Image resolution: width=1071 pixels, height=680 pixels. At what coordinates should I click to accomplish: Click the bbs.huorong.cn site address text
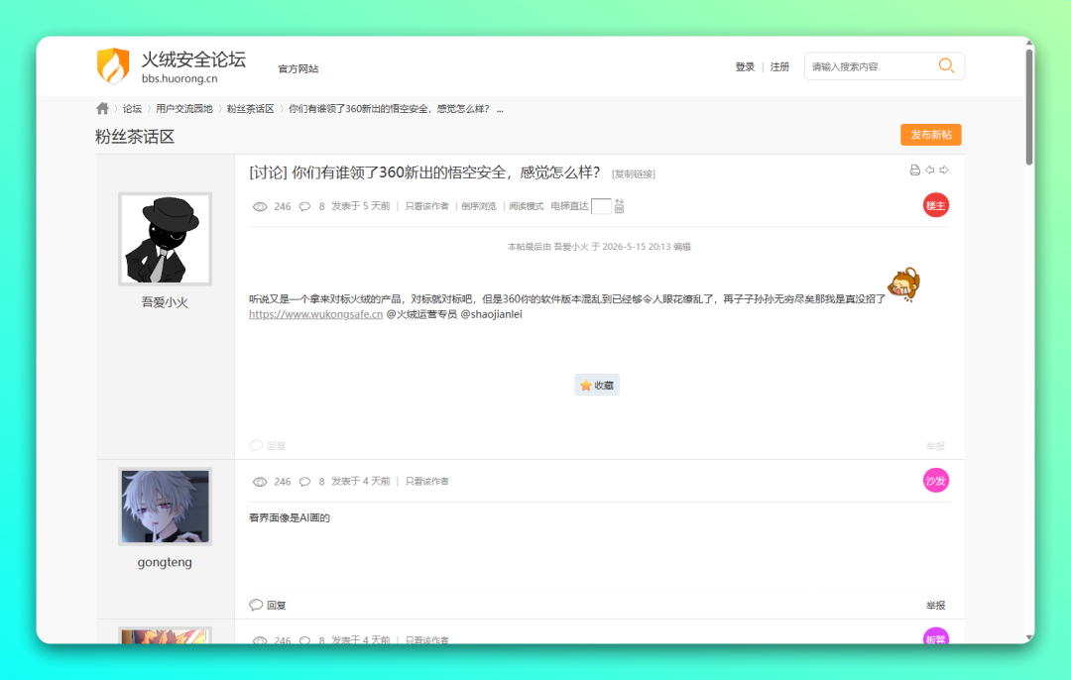pos(179,78)
